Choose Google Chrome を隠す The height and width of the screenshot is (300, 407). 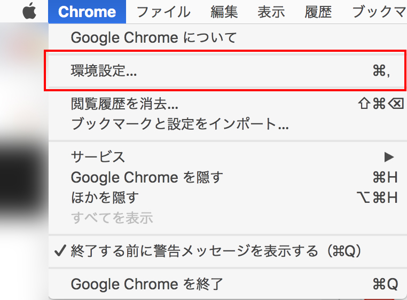147,177
